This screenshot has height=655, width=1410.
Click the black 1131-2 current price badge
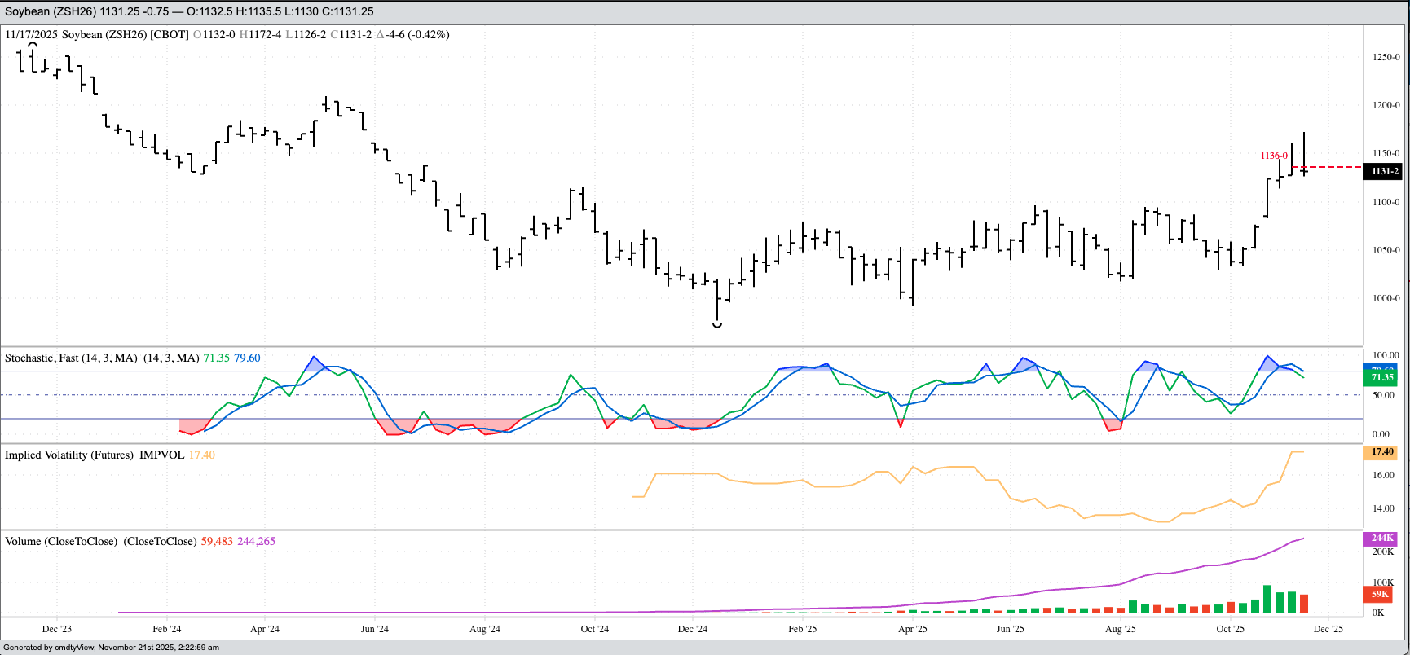click(x=1384, y=171)
